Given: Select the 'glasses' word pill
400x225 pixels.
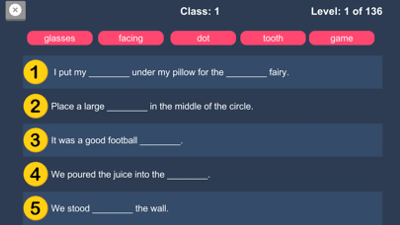Looking at the screenshot, I should pyautogui.click(x=60, y=38).
